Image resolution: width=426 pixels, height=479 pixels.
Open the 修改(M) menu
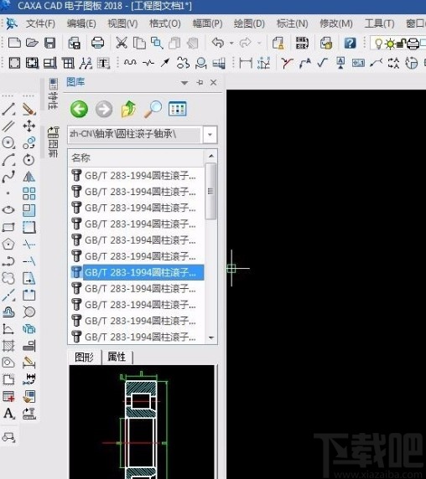(335, 23)
